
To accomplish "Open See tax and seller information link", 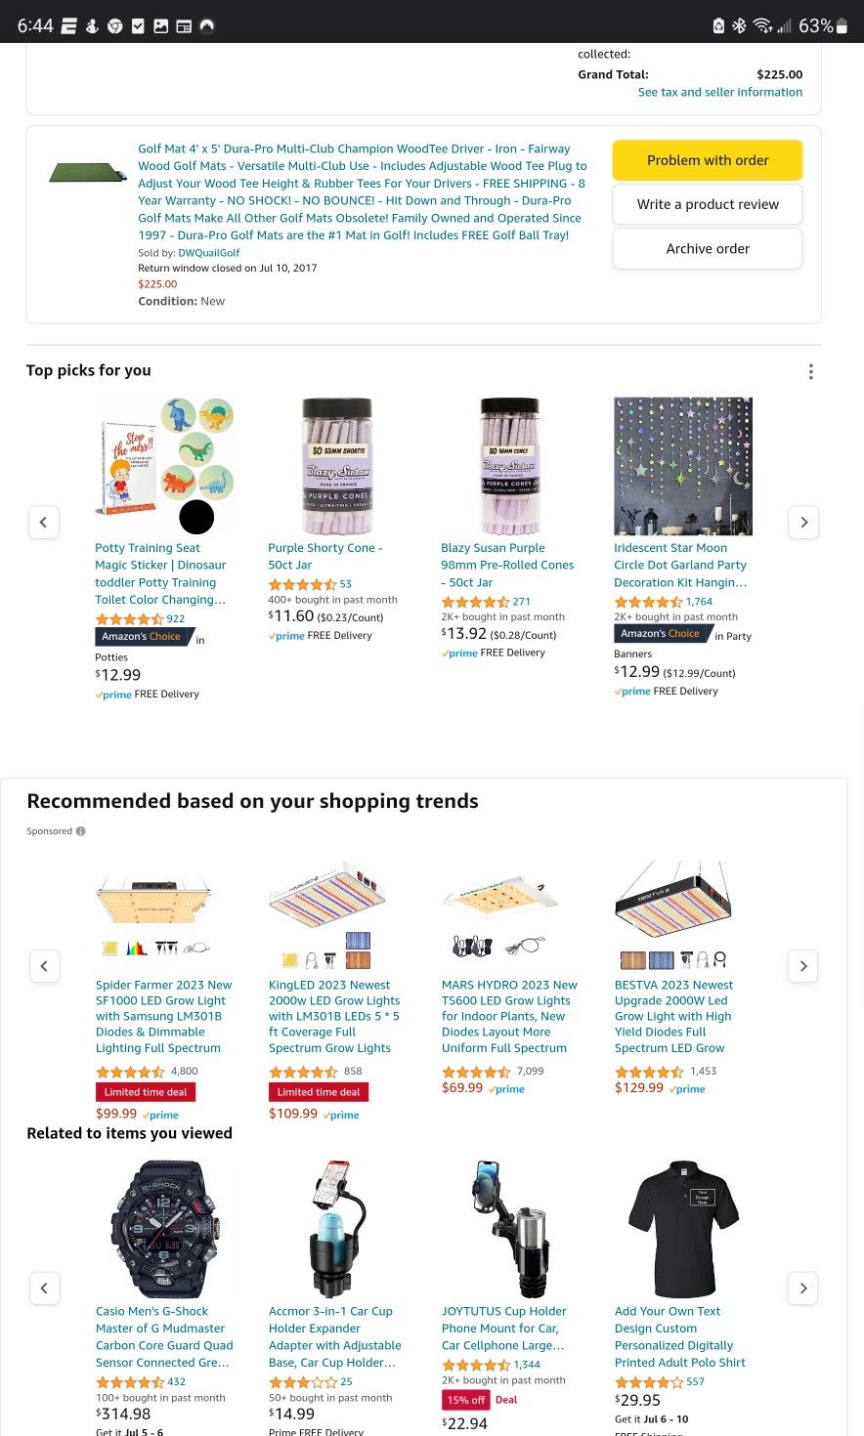I will click(720, 92).
